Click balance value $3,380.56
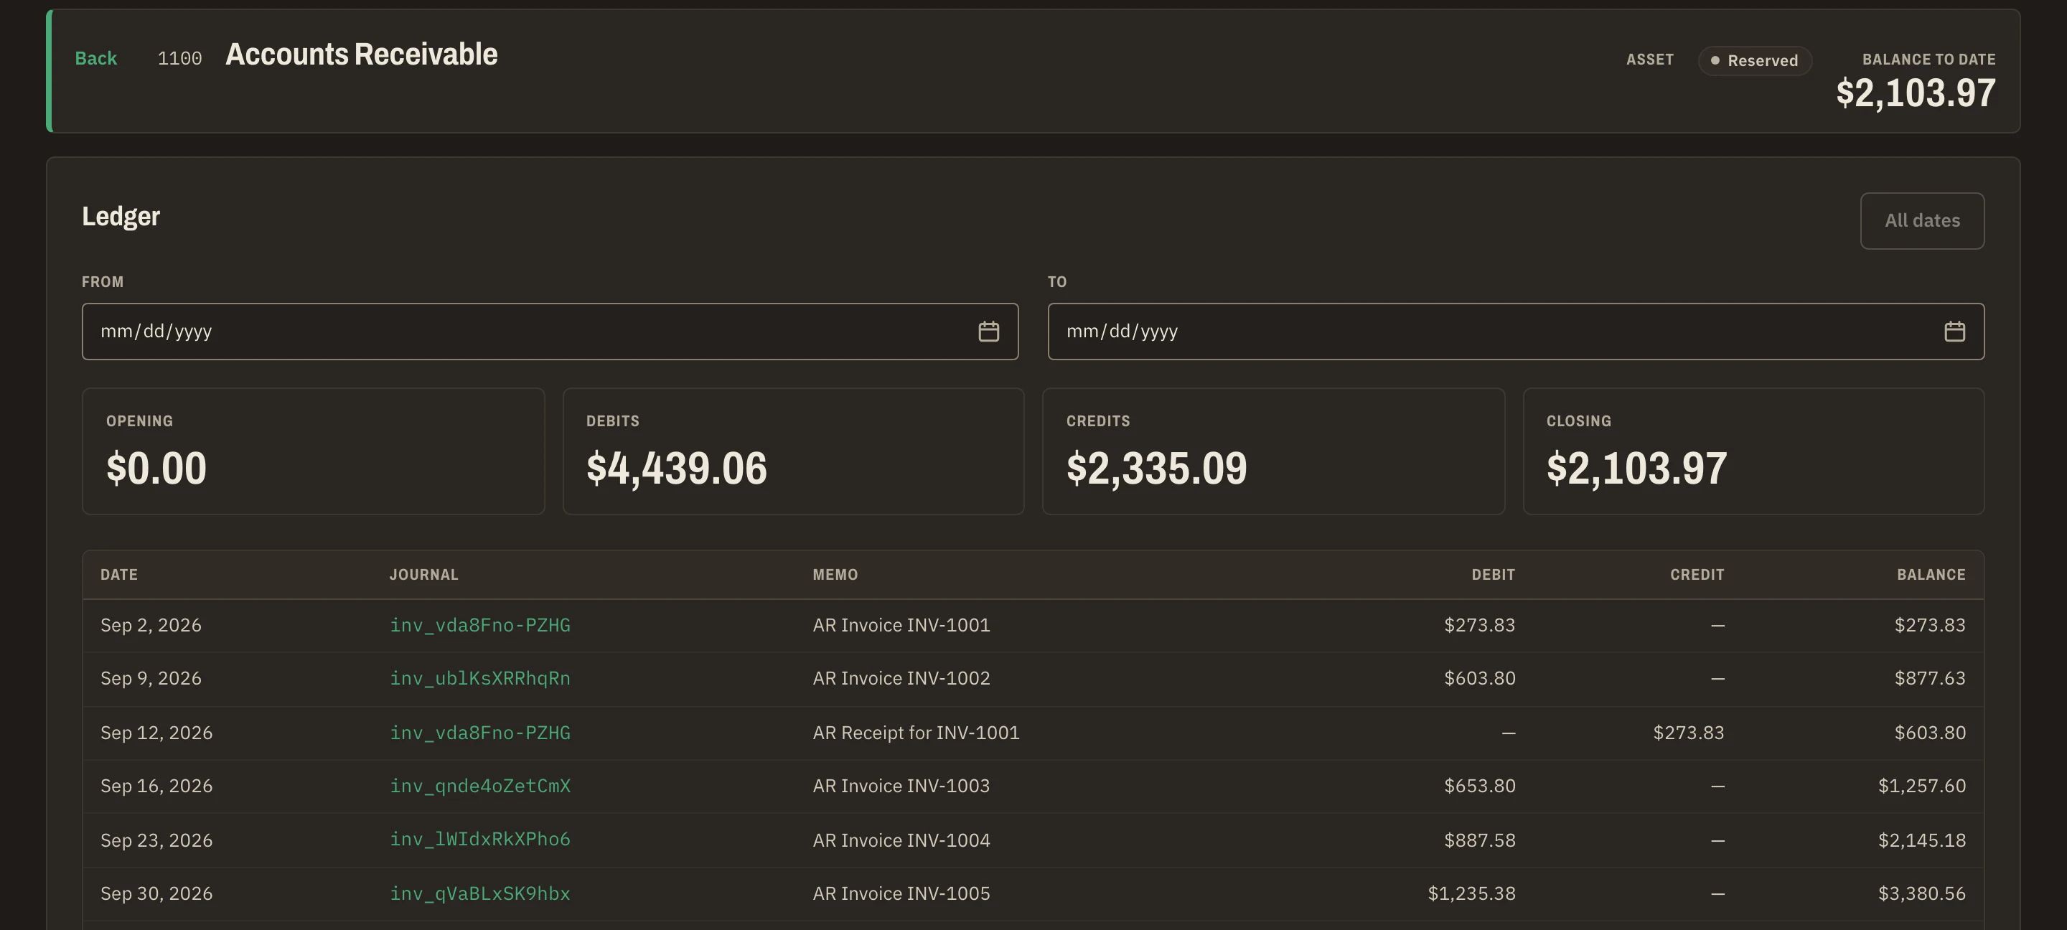 pyautogui.click(x=1922, y=894)
